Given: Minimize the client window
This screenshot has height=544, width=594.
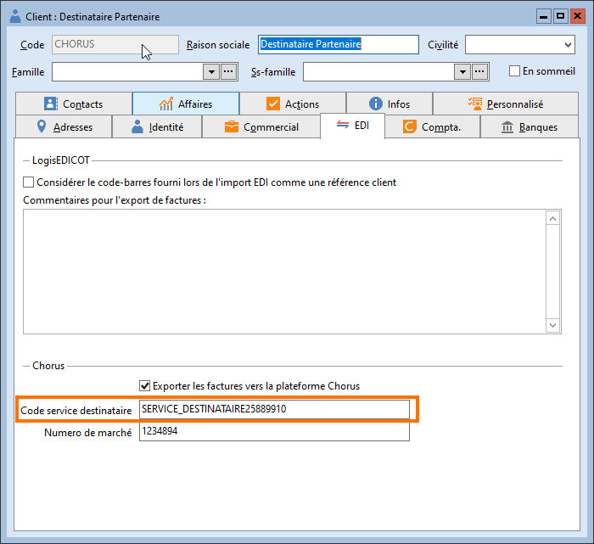Looking at the screenshot, I should coord(544,16).
